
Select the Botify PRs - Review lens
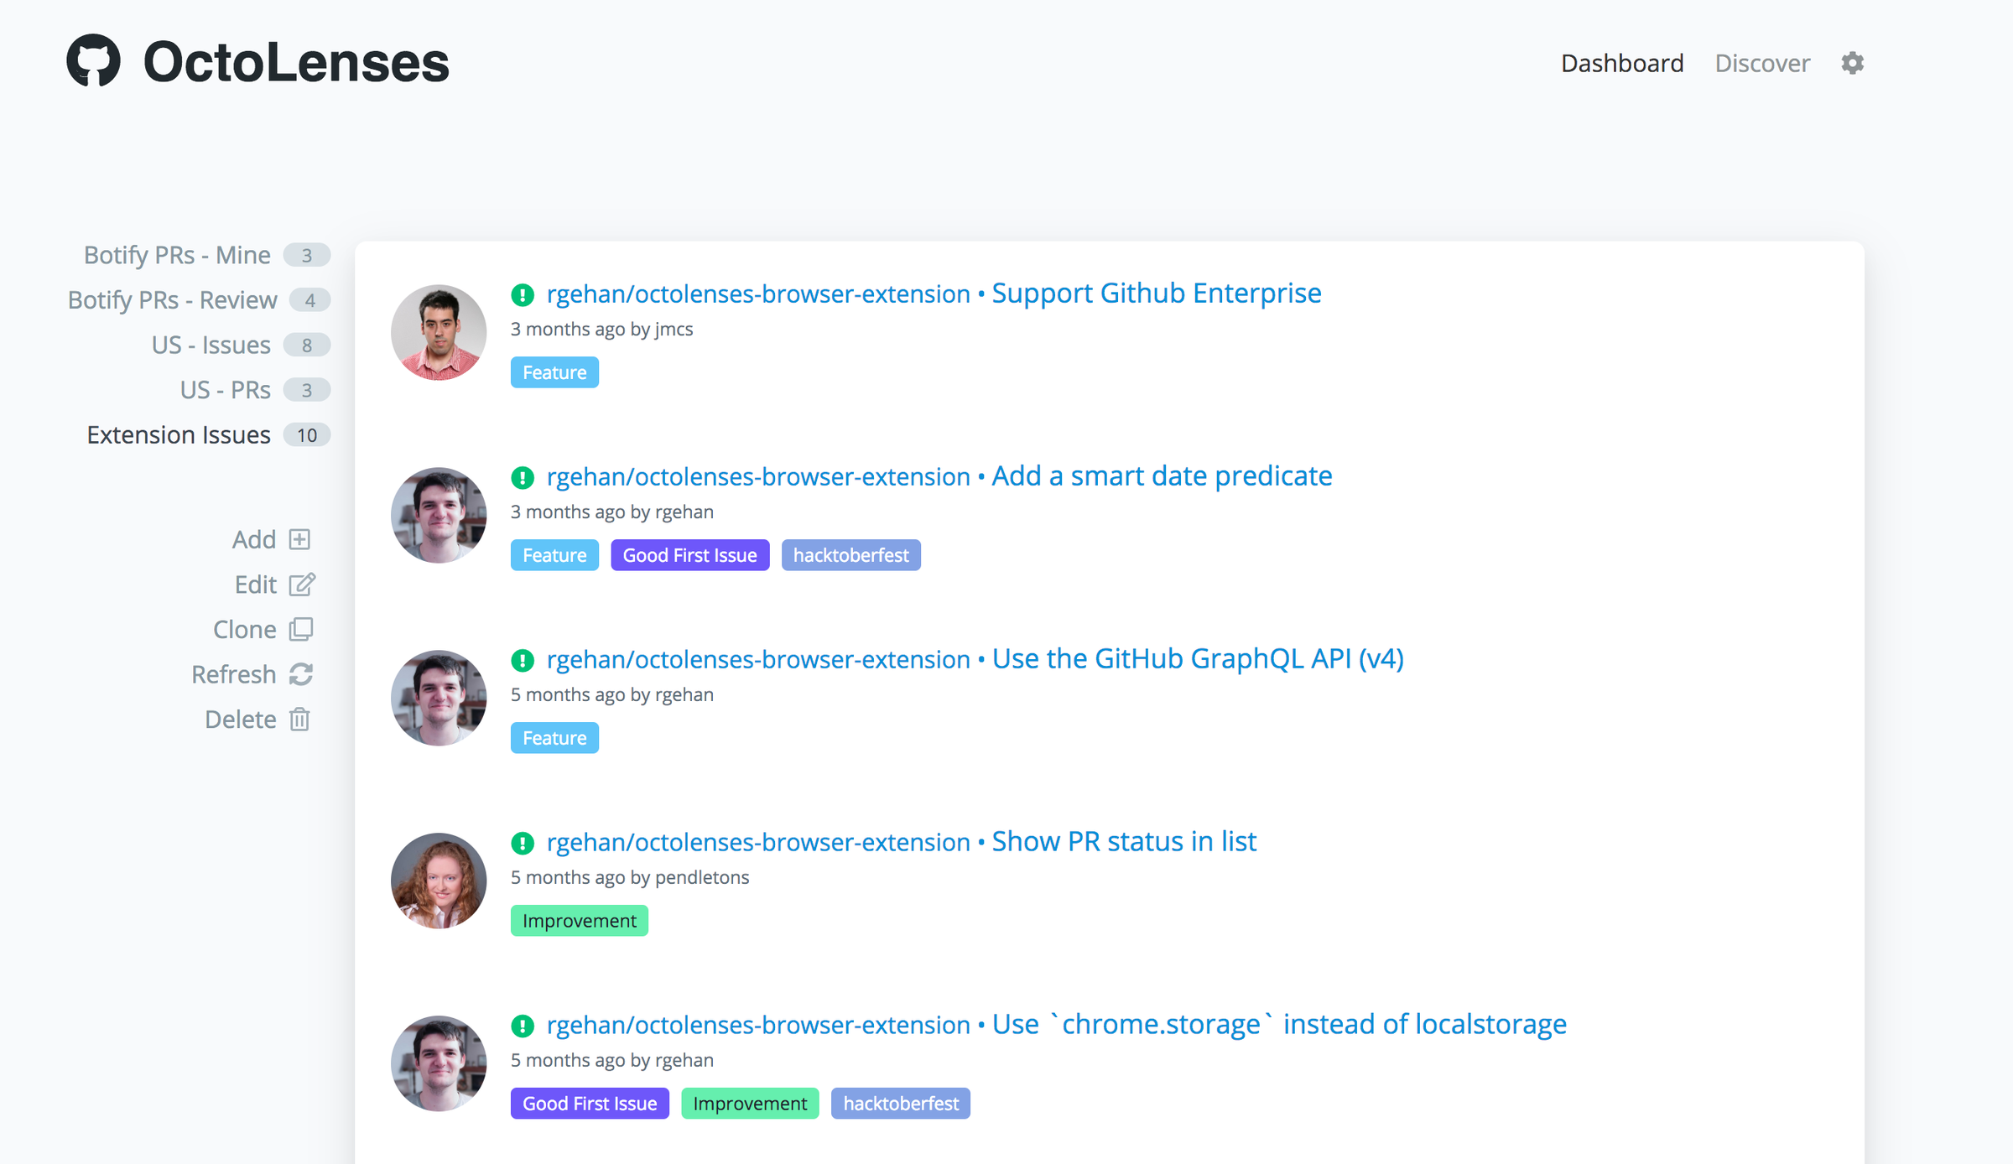172,300
